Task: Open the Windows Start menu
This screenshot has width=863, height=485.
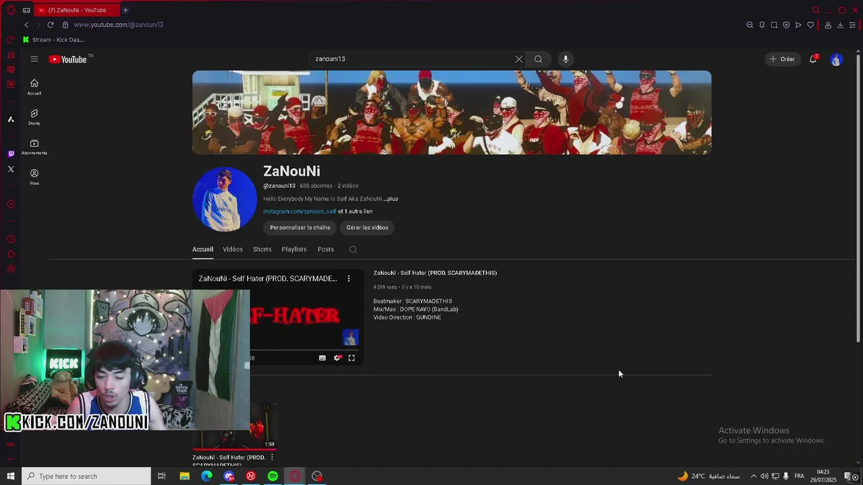Action: (10, 476)
